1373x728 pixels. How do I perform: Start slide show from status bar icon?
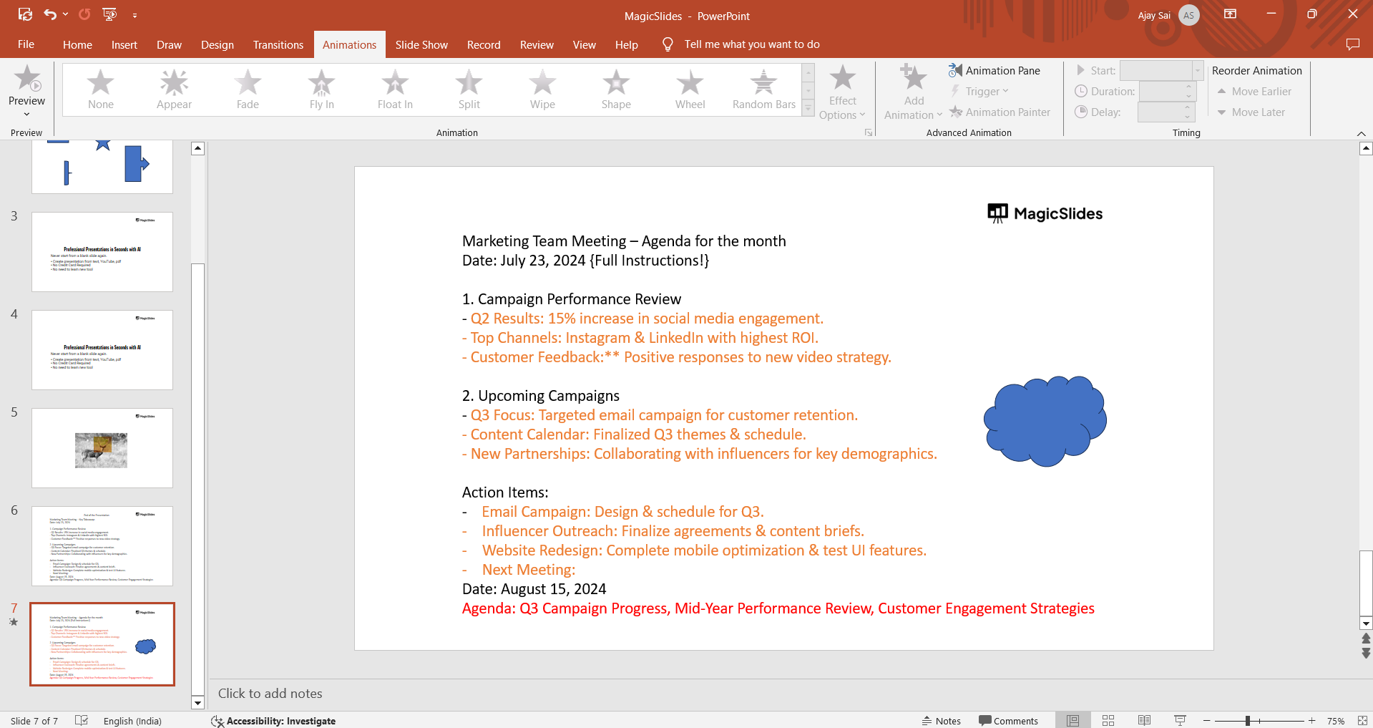pos(1180,720)
